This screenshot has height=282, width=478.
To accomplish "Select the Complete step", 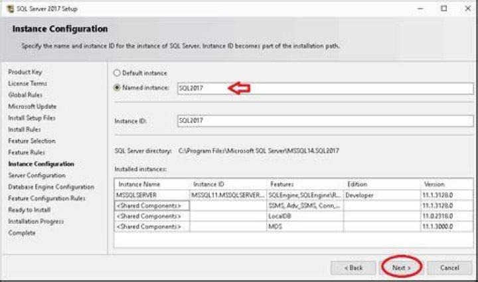I will pos(22,233).
